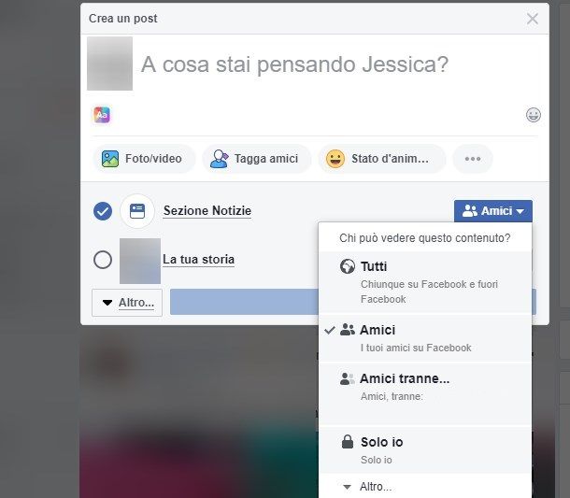
Task: Click the Sezione Notizie news feed icon
Action: (x=137, y=211)
